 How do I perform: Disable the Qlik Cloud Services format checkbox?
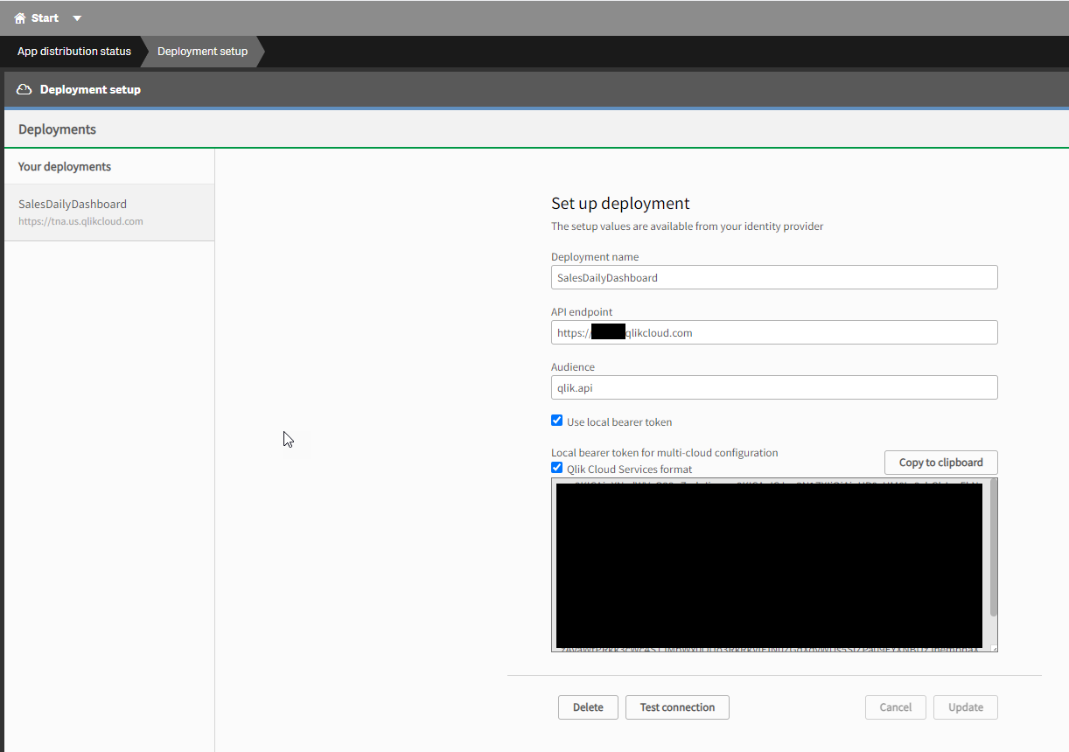coord(556,467)
